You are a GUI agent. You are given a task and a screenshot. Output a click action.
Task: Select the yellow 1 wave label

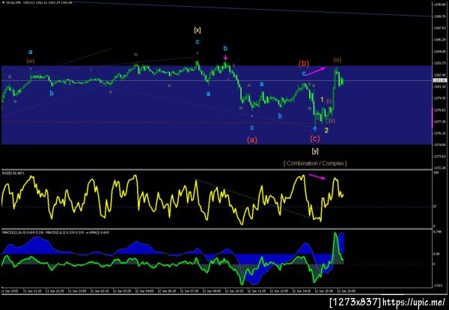[x=322, y=100]
